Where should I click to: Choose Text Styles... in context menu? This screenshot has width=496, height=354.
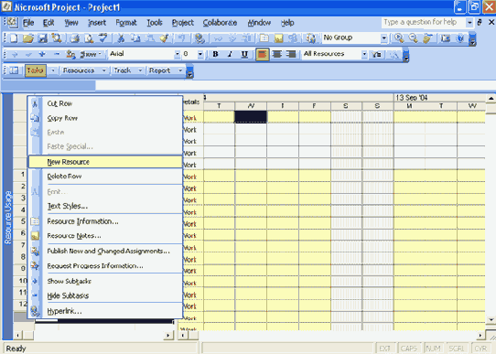105,206
